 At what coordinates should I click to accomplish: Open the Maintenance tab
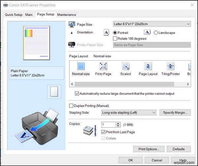tap(67, 15)
